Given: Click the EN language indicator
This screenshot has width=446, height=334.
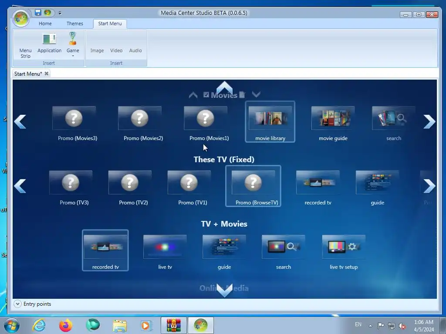Looking at the screenshot, I should point(358,324).
